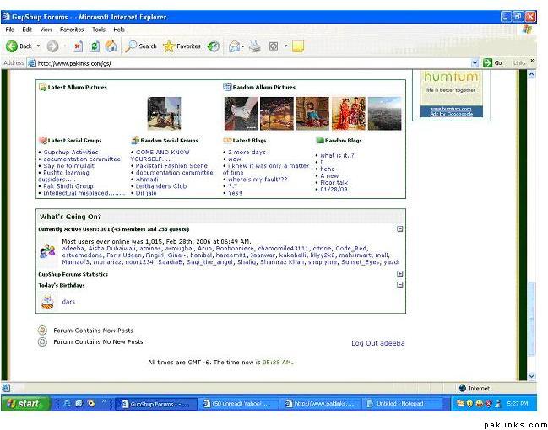Screen dimensions: 548x430
Task: Click the Back navigation button
Action: tap(19, 46)
